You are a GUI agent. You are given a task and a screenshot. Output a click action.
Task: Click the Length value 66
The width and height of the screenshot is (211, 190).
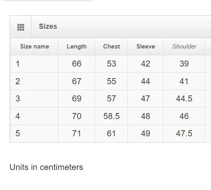point(77,64)
